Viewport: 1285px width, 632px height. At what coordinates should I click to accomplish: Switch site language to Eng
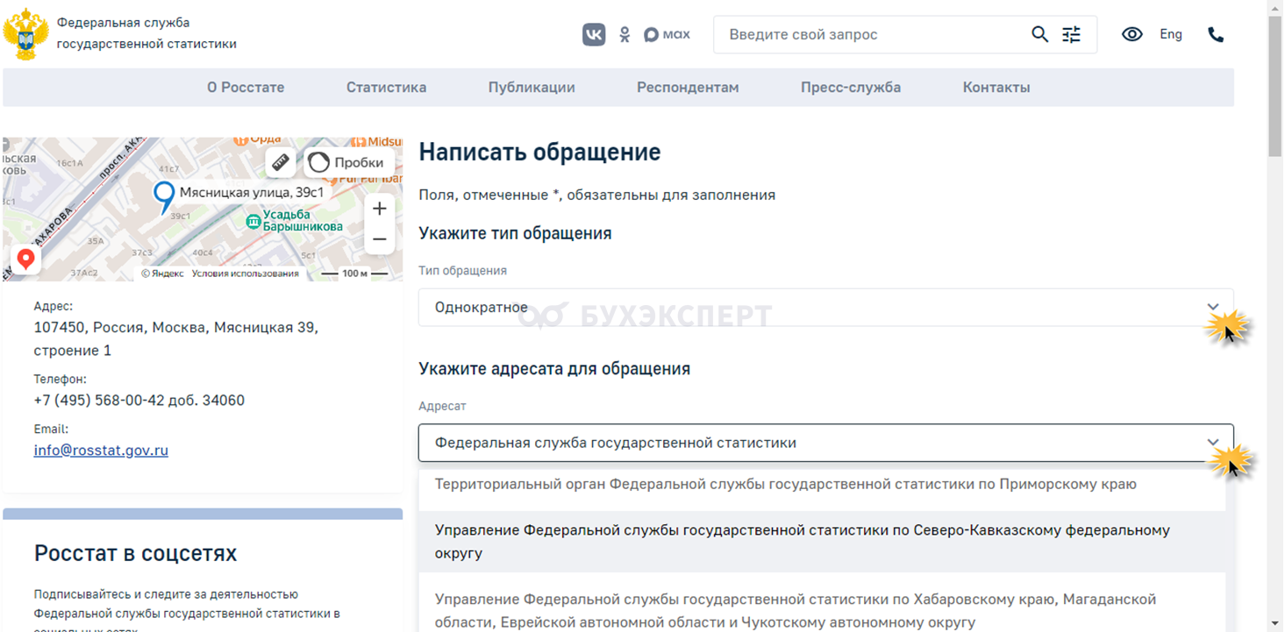click(1171, 34)
